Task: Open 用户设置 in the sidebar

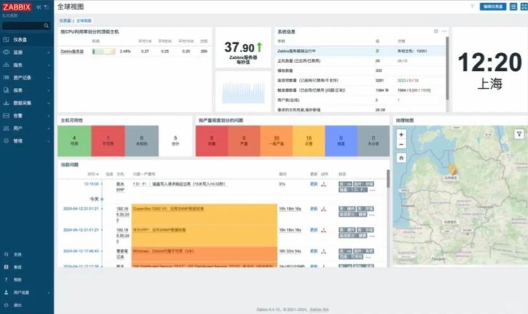Action: tap(27, 293)
